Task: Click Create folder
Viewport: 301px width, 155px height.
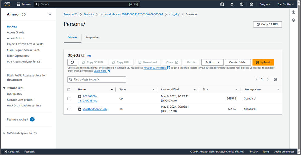Action: pyautogui.click(x=238, y=62)
